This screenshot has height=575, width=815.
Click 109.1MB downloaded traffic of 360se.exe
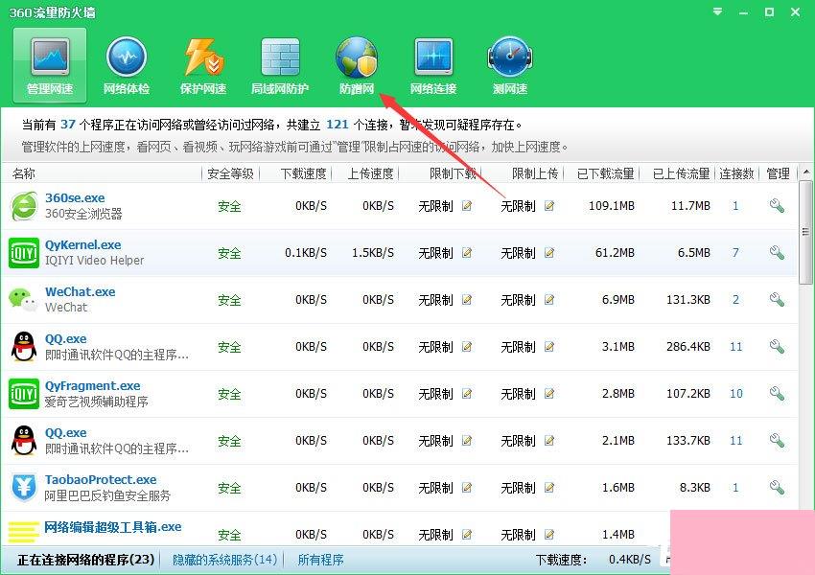[x=612, y=206]
